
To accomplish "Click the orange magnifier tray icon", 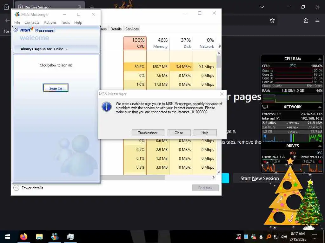I will click(x=269, y=237).
